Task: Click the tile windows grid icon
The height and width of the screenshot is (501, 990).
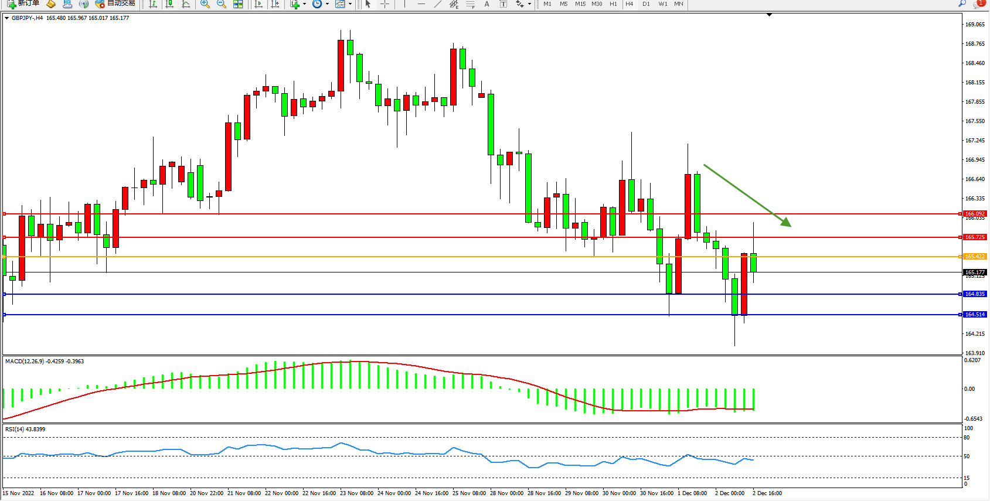Action: point(238,4)
